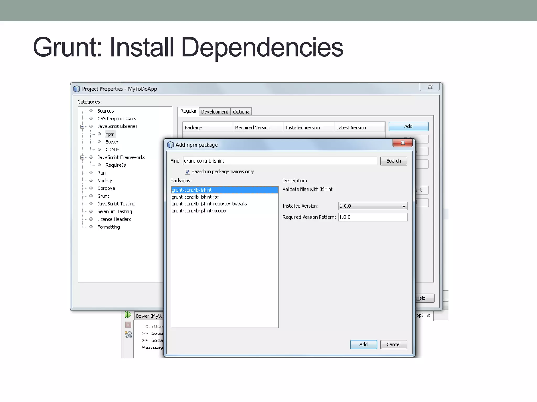537x402 pixels.
Task: Cancel the Add npm package dialog
Action: tap(394, 344)
